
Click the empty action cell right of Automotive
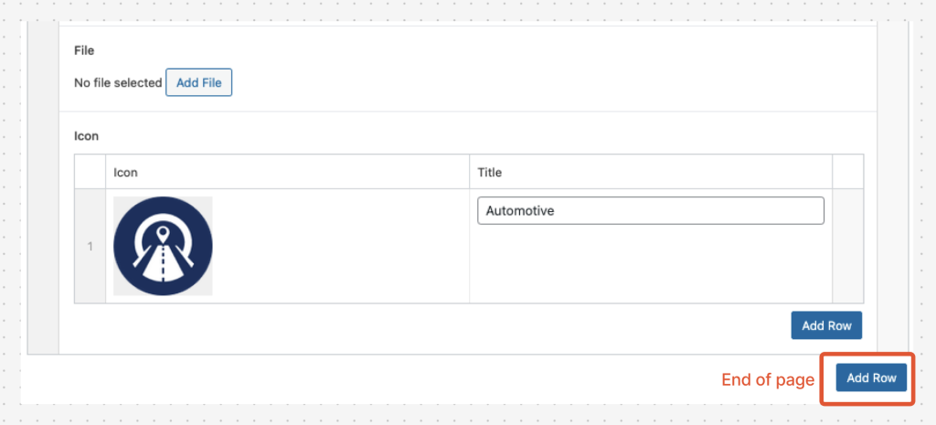847,246
